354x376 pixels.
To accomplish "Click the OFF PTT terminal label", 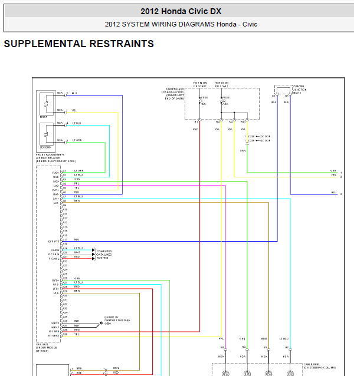I will (54, 242).
